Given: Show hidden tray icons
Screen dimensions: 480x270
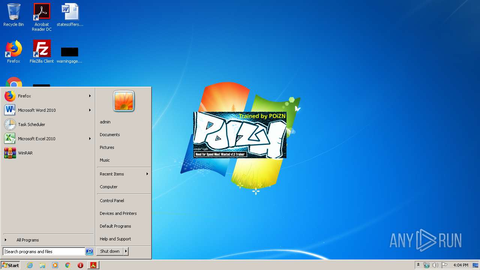Looking at the screenshot, I should coord(418,265).
